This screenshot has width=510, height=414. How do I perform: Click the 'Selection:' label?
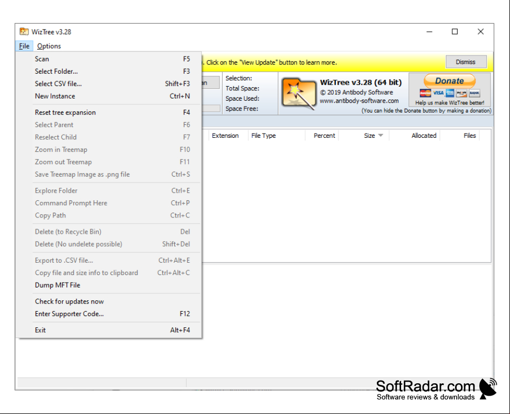[239, 78]
